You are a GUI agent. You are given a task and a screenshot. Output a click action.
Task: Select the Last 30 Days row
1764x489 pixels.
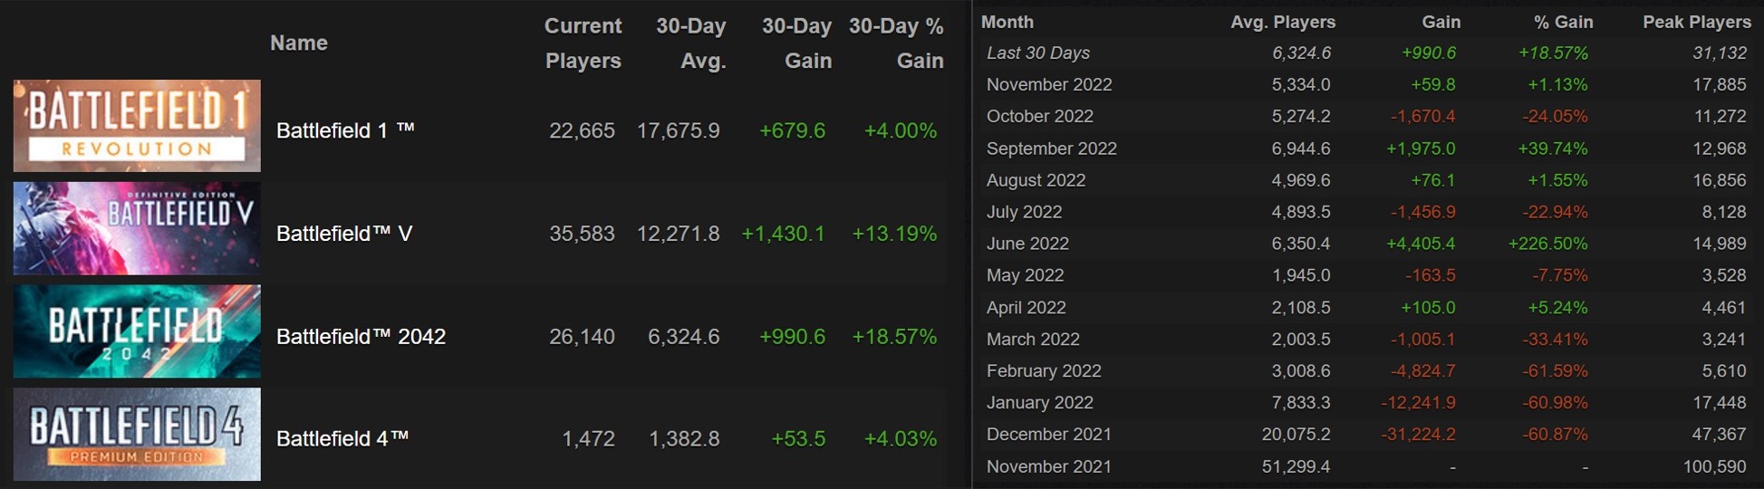pos(1037,53)
